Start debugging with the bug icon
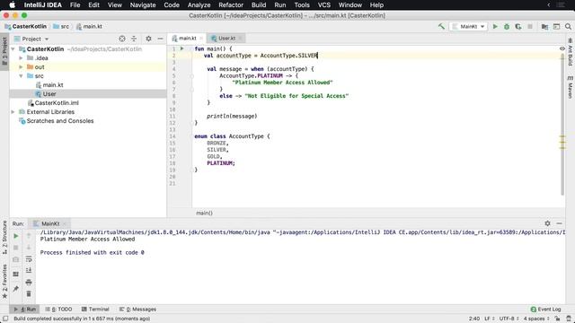The height and width of the screenshot is (323, 575). [x=507, y=26]
